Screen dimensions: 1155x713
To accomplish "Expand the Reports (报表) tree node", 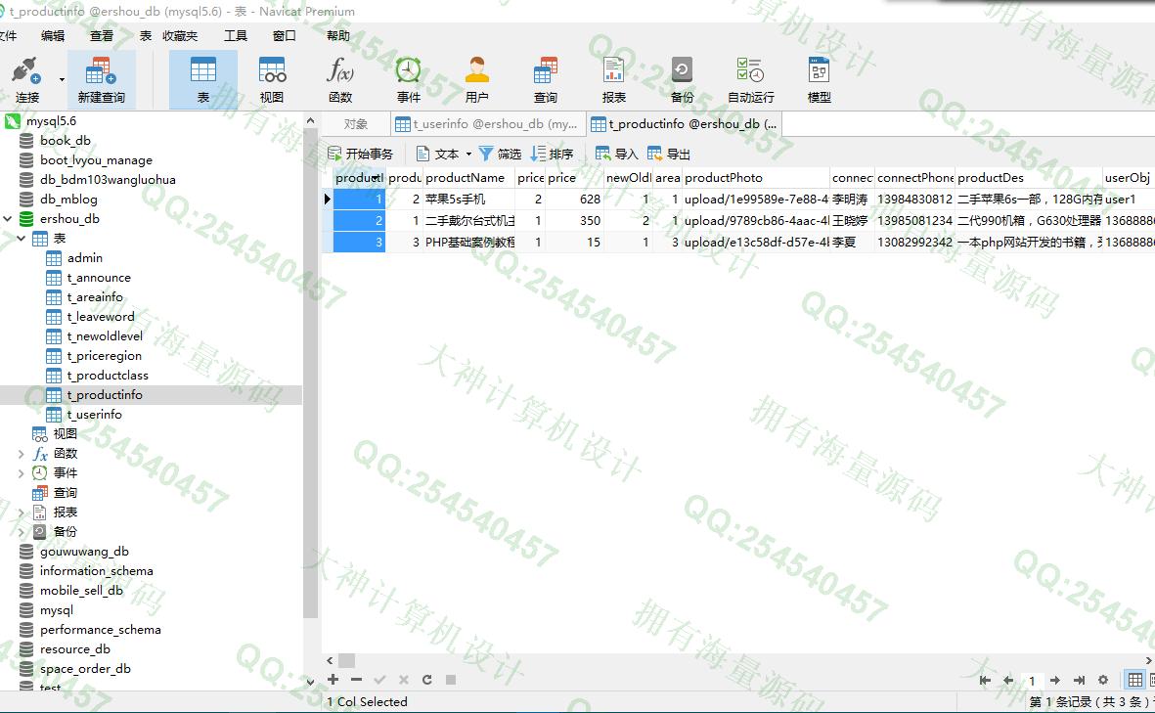I will point(22,512).
